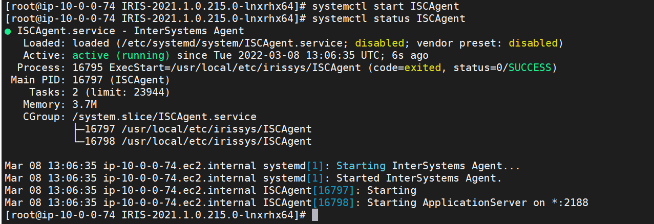The width and height of the screenshot is (654, 224).
Task: Click the 'systemctl start ISCAgent' command text
Action: (385, 7)
